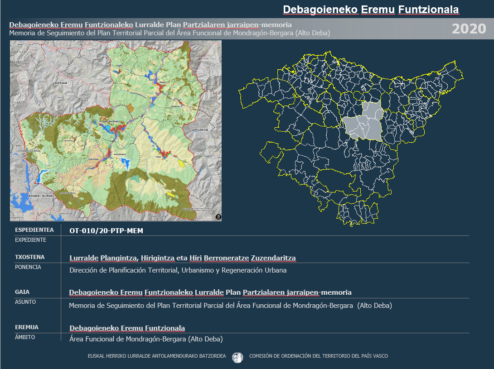
Task: Click the ESPEDIENTEA field label
Action: pos(34,230)
